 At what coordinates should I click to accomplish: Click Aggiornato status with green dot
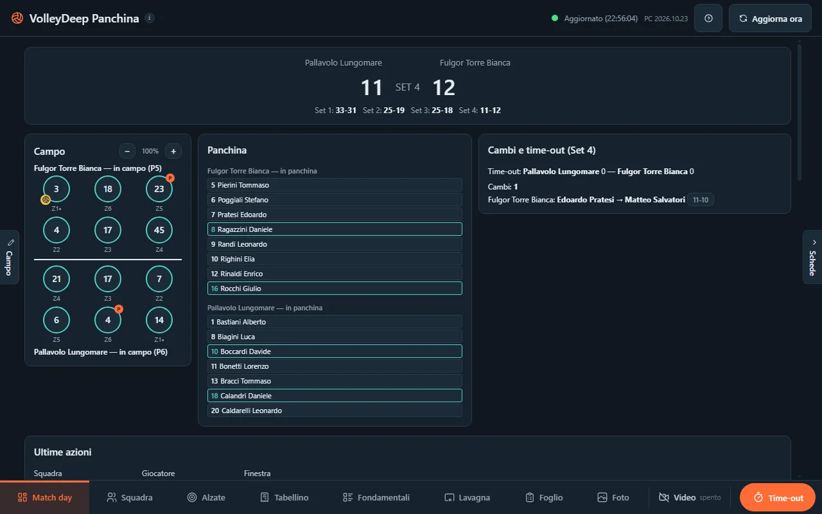click(595, 19)
